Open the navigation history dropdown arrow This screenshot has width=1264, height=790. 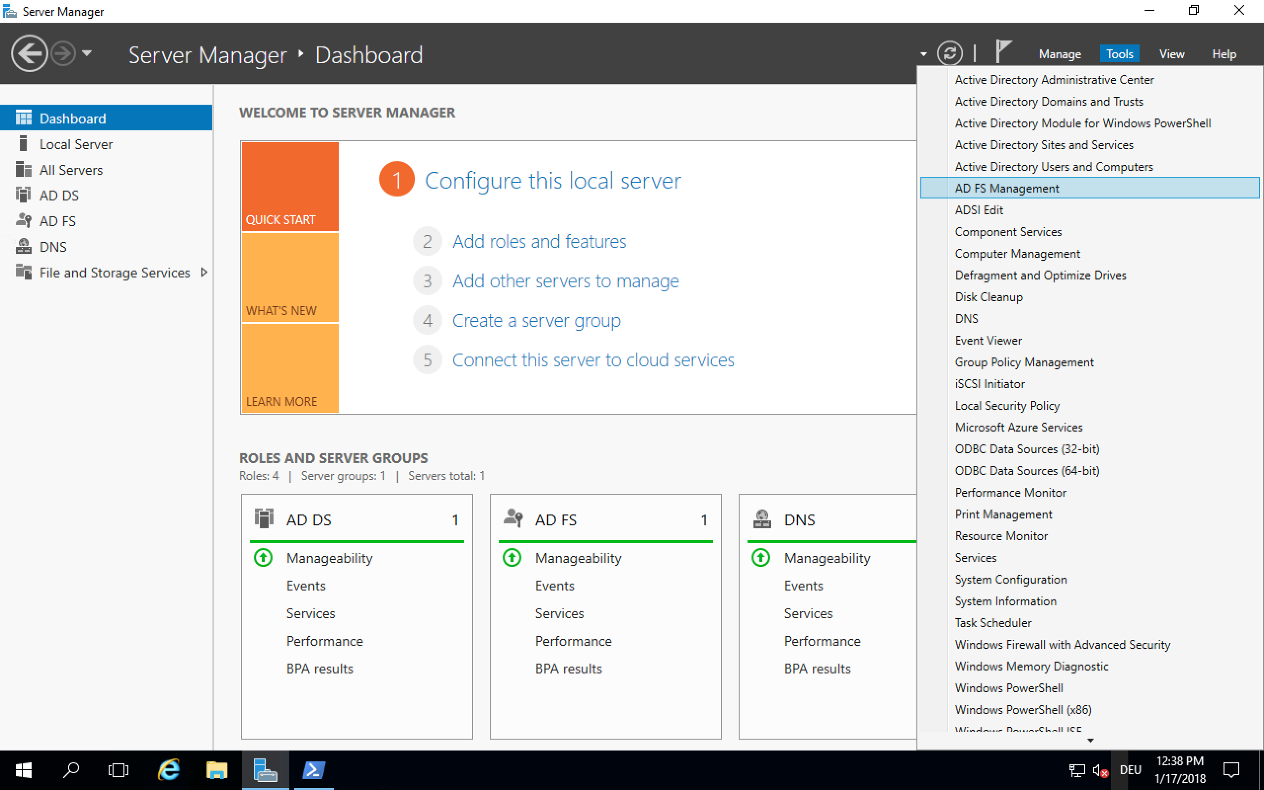87,53
